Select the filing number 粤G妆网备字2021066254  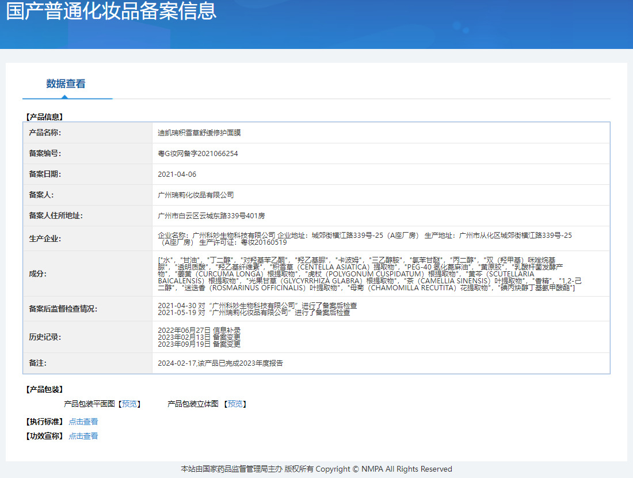point(198,154)
